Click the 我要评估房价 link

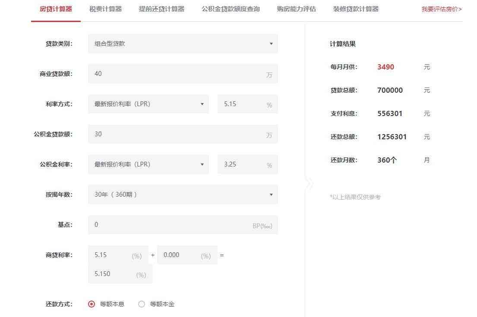coord(442,9)
